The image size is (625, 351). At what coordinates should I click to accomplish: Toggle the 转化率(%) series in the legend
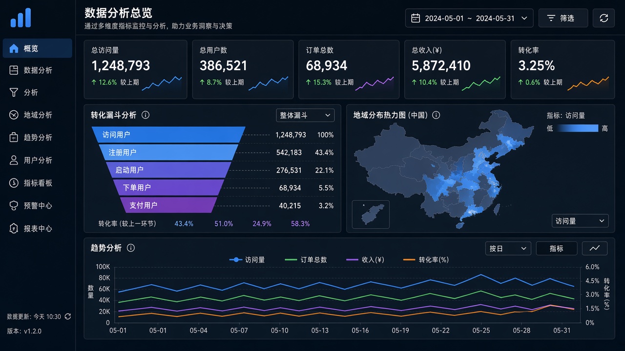click(x=426, y=260)
